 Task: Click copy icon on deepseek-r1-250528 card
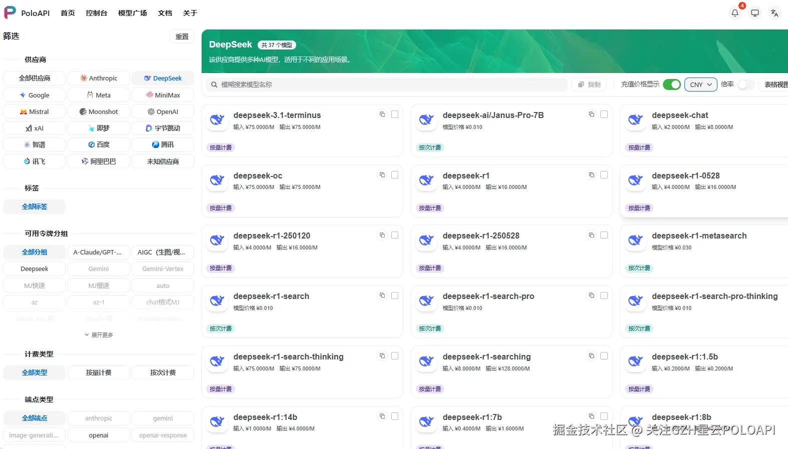click(591, 235)
